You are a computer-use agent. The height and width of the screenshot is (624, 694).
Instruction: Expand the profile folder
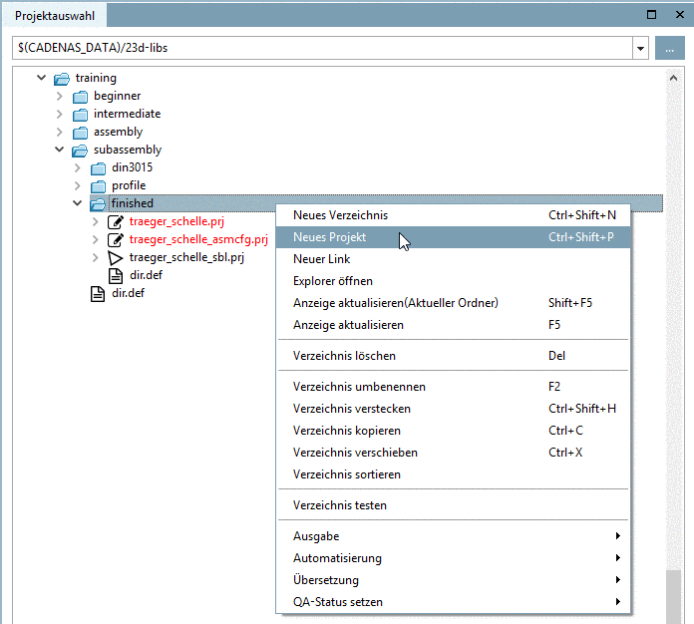(x=78, y=185)
